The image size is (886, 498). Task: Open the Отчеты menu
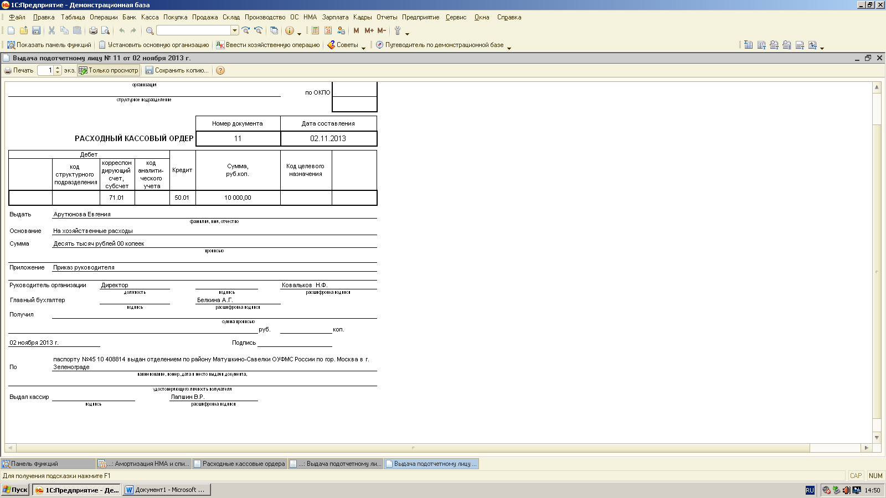coord(387,17)
